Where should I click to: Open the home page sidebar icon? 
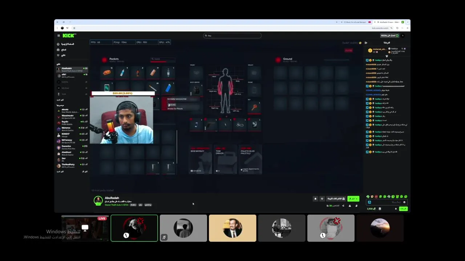pos(58,44)
